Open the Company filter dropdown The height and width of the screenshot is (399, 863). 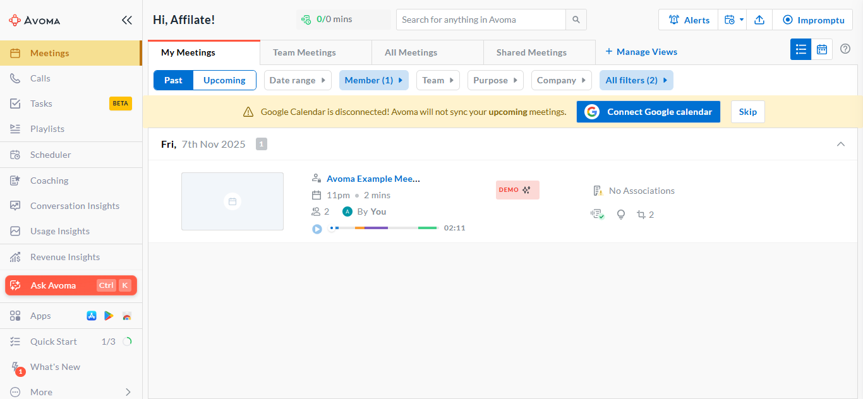[x=561, y=80]
